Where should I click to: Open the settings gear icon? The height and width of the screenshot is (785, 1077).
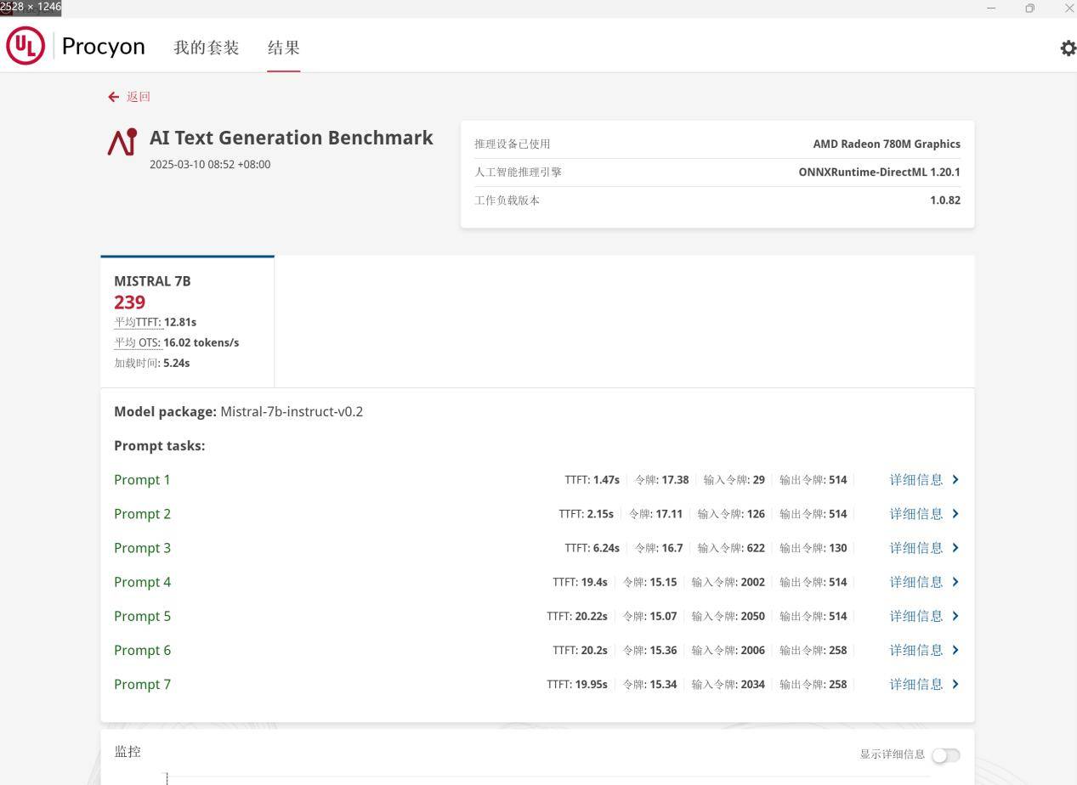(x=1068, y=48)
